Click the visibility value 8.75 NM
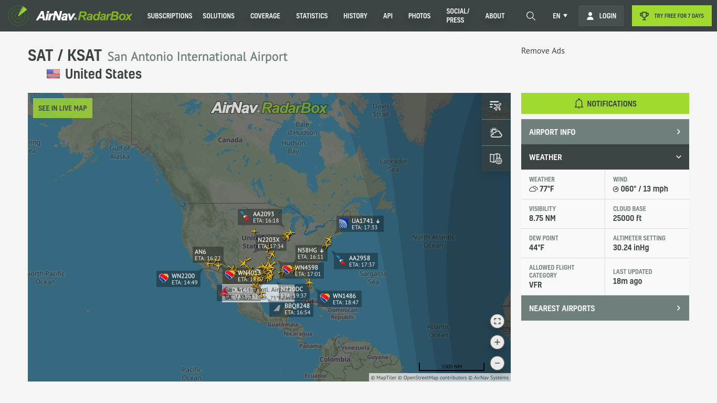 [x=542, y=218]
